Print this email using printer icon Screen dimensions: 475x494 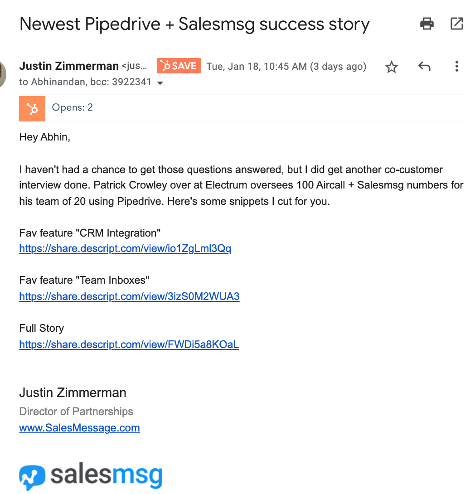(x=427, y=24)
